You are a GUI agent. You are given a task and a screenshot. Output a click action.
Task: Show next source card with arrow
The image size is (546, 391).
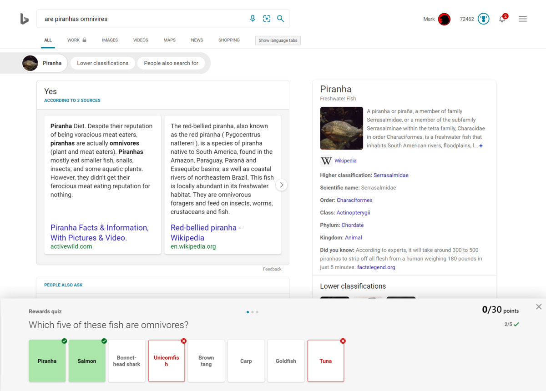click(282, 185)
